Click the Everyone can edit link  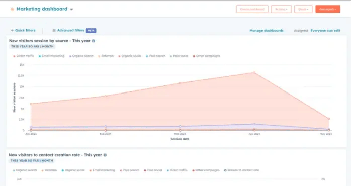[x=325, y=31]
